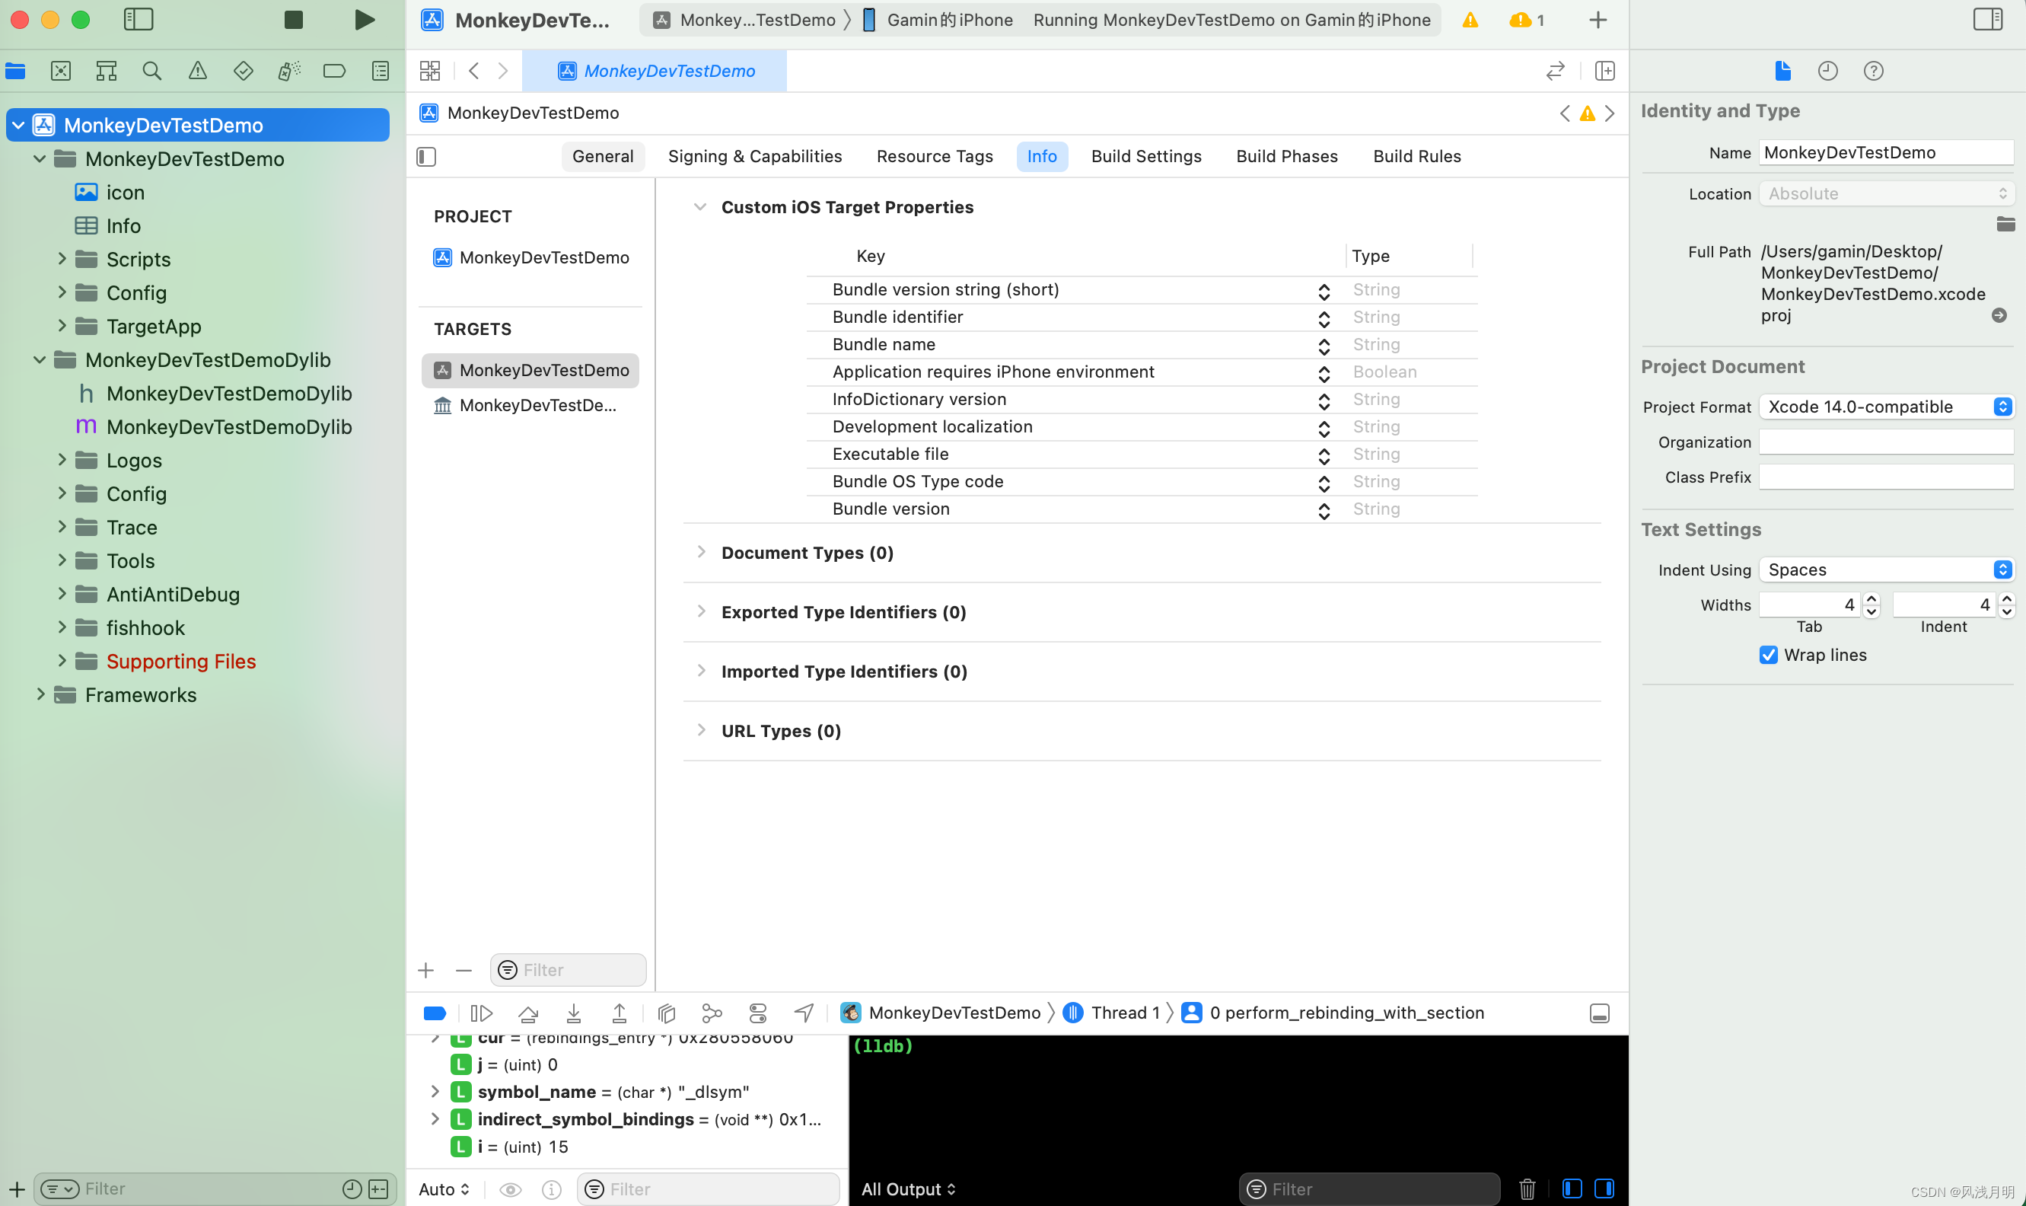Collapse the MonkeyDevTestDemo root project

coord(19,124)
